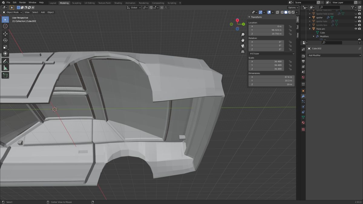The width and height of the screenshot is (363, 204).
Task: Open the XYZ Euler rotation mode dropdown
Action: [271, 53]
